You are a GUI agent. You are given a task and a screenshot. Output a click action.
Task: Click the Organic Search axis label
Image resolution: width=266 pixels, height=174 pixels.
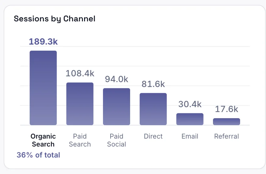pos(43,140)
